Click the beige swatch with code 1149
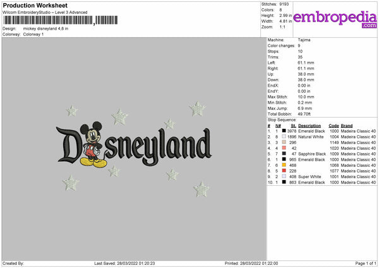The image size is (379, 268). pos(284,142)
